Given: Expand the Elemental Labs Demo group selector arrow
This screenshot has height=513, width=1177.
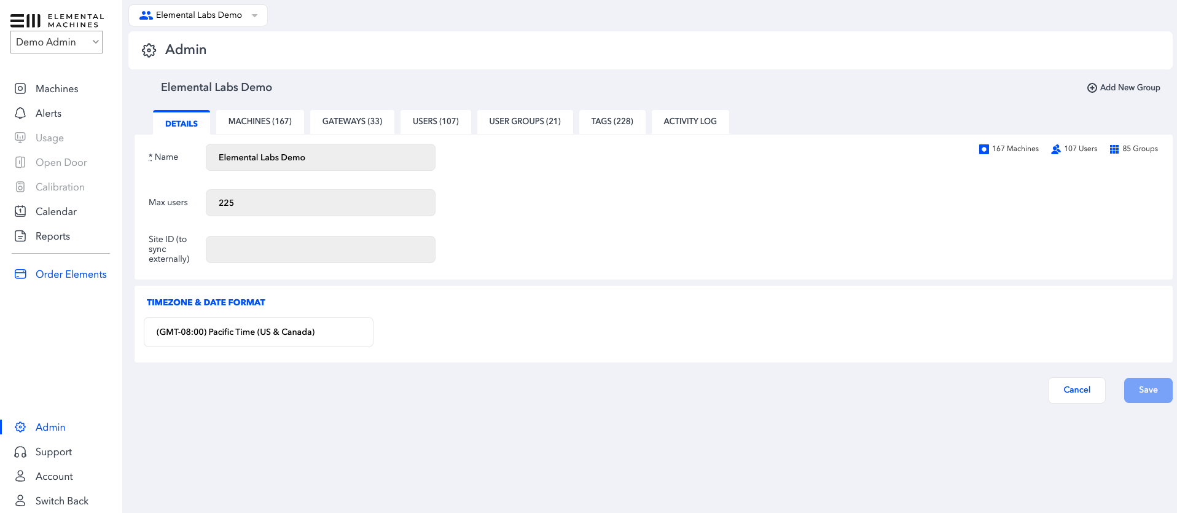Looking at the screenshot, I should pyautogui.click(x=254, y=15).
